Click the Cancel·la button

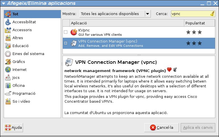click(161, 128)
